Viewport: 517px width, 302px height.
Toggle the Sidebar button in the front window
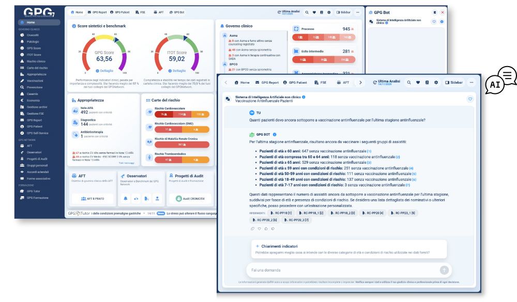[454, 83]
